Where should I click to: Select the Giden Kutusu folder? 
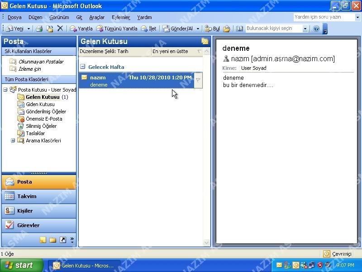tap(40, 104)
